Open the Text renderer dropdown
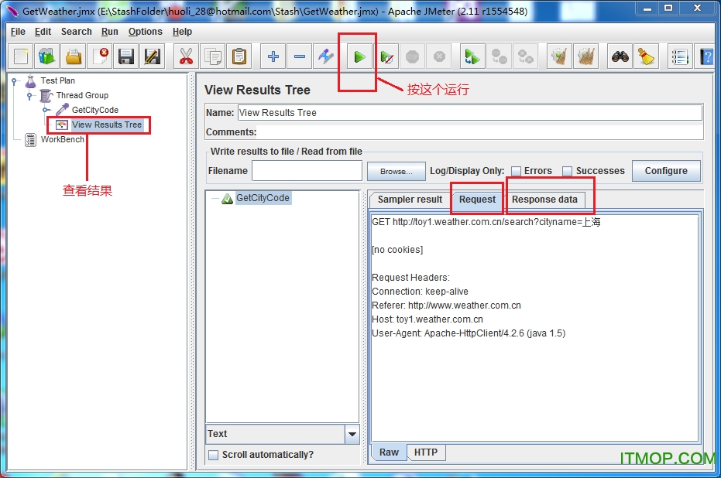Screen dimensions: 721x478 352,434
